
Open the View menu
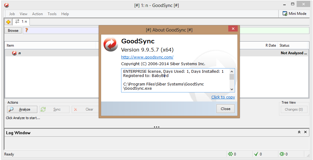pyautogui.click(x=23, y=14)
